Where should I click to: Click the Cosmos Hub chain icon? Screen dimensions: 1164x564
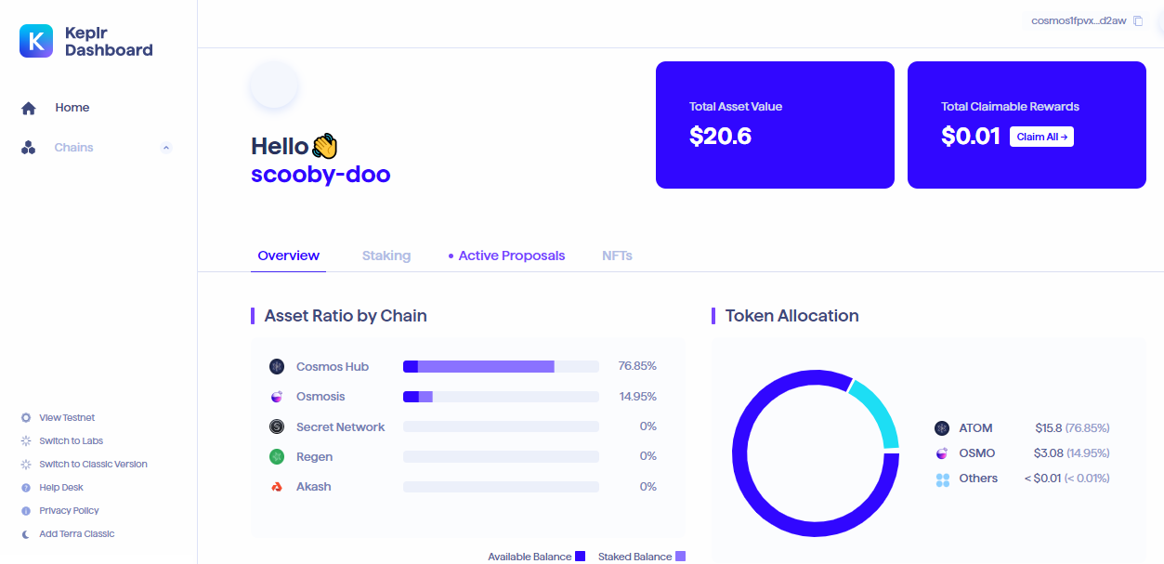pos(276,367)
